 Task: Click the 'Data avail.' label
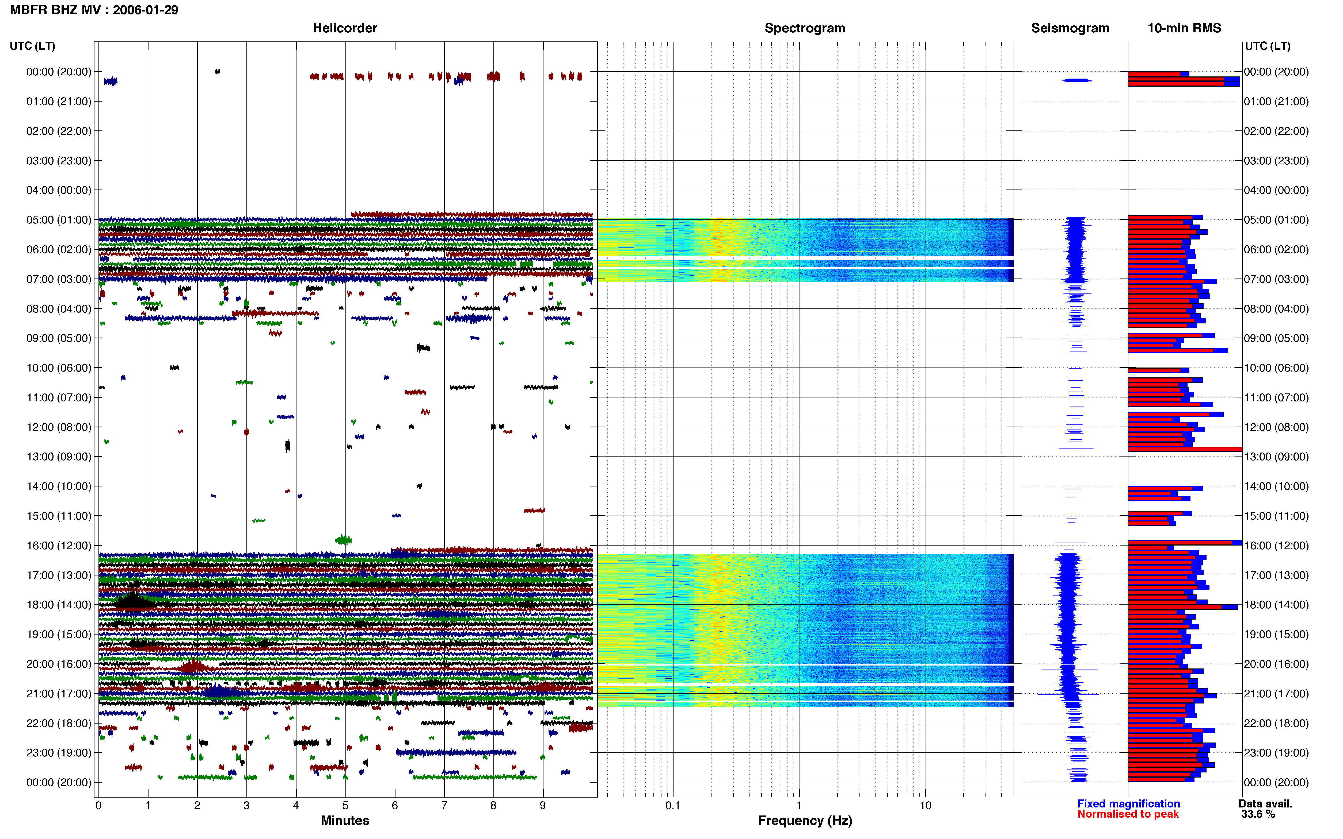(x=1265, y=803)
